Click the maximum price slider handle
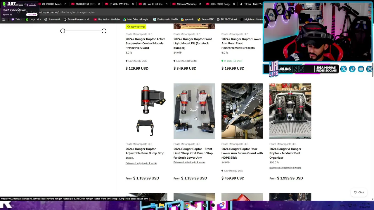This screenshot has width=374, height=210. pyautogui.click(x=104, y=31)
